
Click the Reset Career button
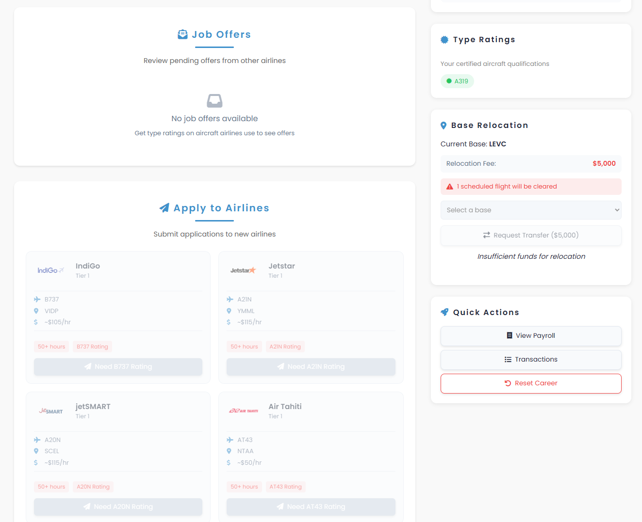531,383
